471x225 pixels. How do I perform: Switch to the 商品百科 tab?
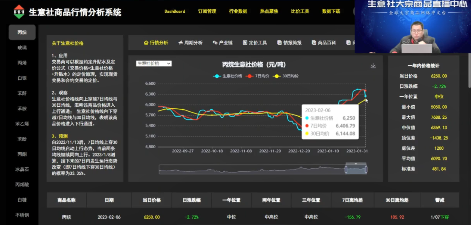[324, 43]
